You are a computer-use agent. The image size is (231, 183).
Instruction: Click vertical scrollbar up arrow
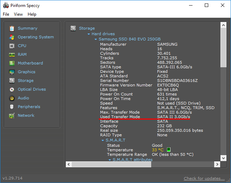pyautogui.click(x=224, y=25)
